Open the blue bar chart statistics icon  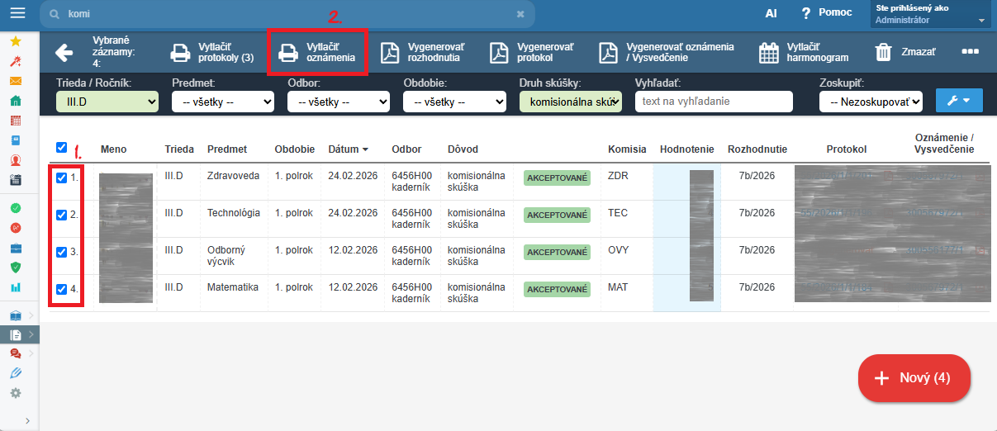(x=16, y=287)
